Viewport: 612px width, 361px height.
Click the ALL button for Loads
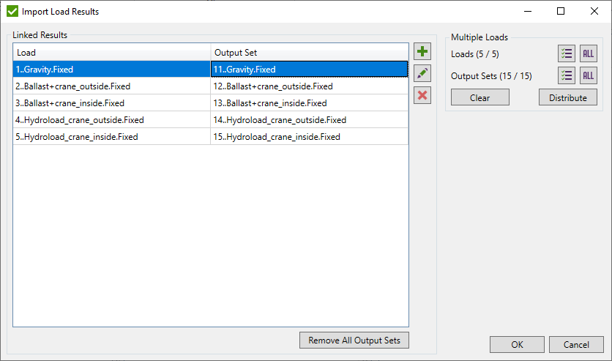(x=588, y=54)
